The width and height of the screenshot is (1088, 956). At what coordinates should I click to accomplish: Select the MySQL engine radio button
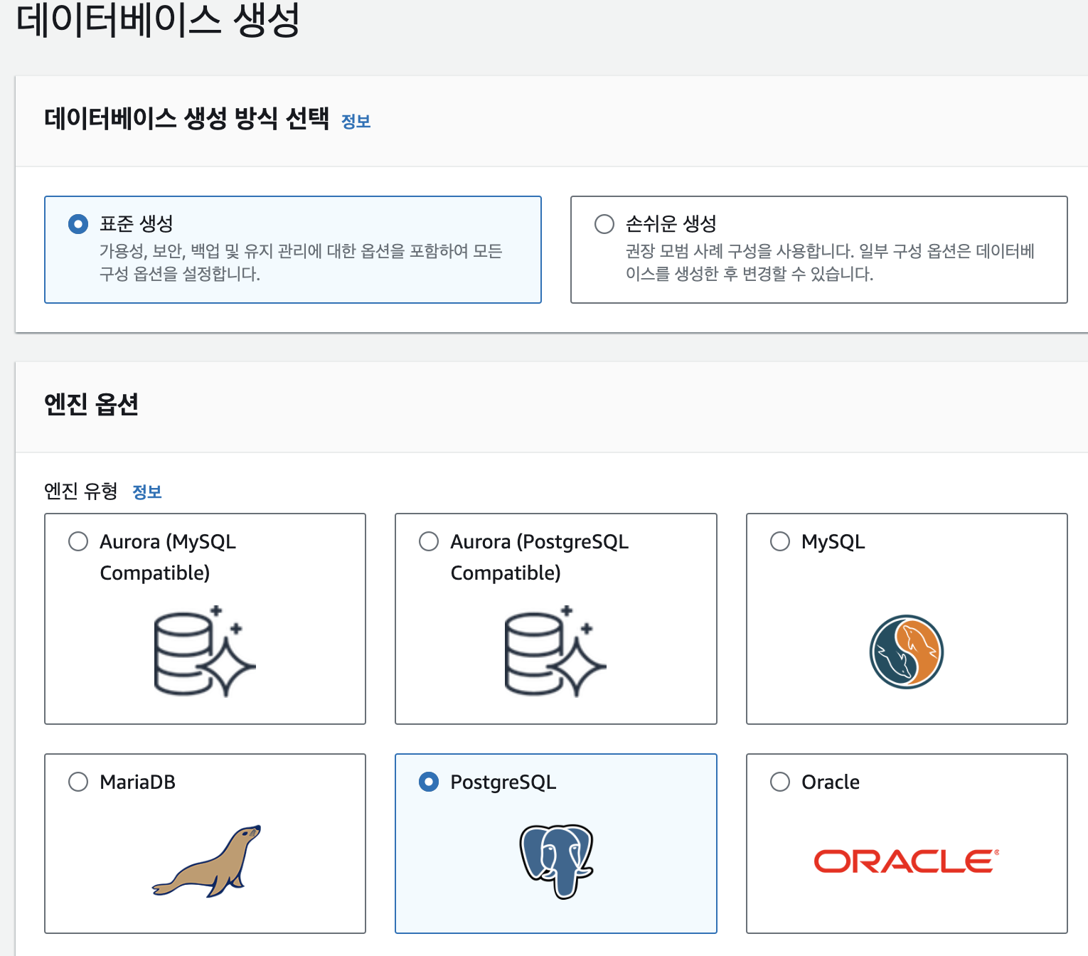point(780,541)
